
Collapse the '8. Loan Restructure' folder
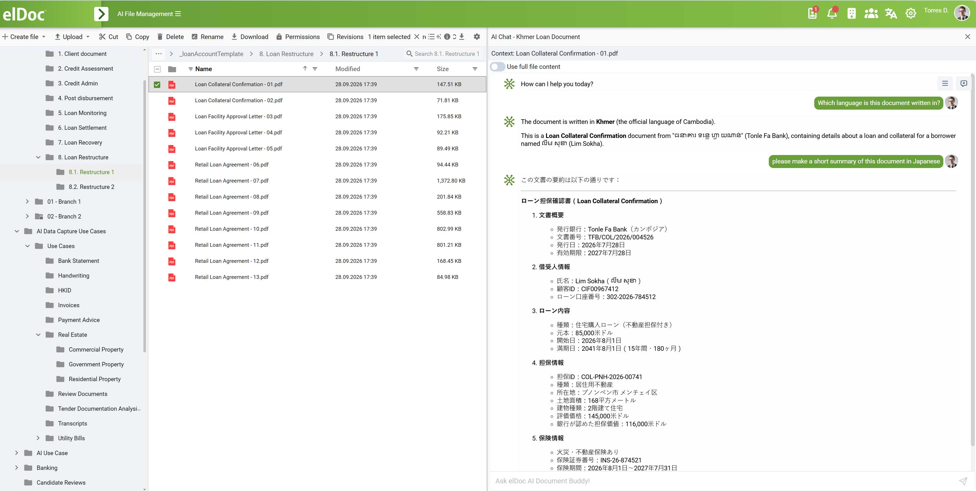click(38, 157)
